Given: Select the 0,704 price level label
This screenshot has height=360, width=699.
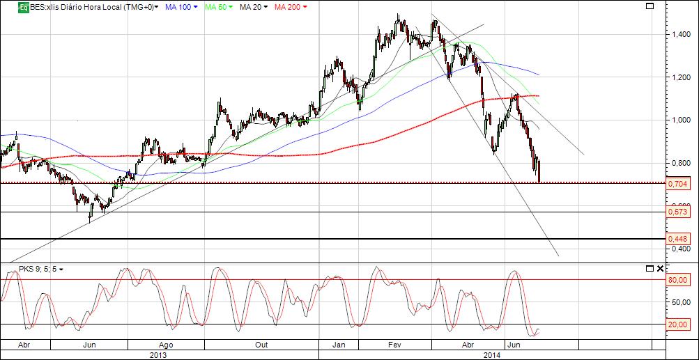Looking at the screenshot, I should [x=678, y=184].
